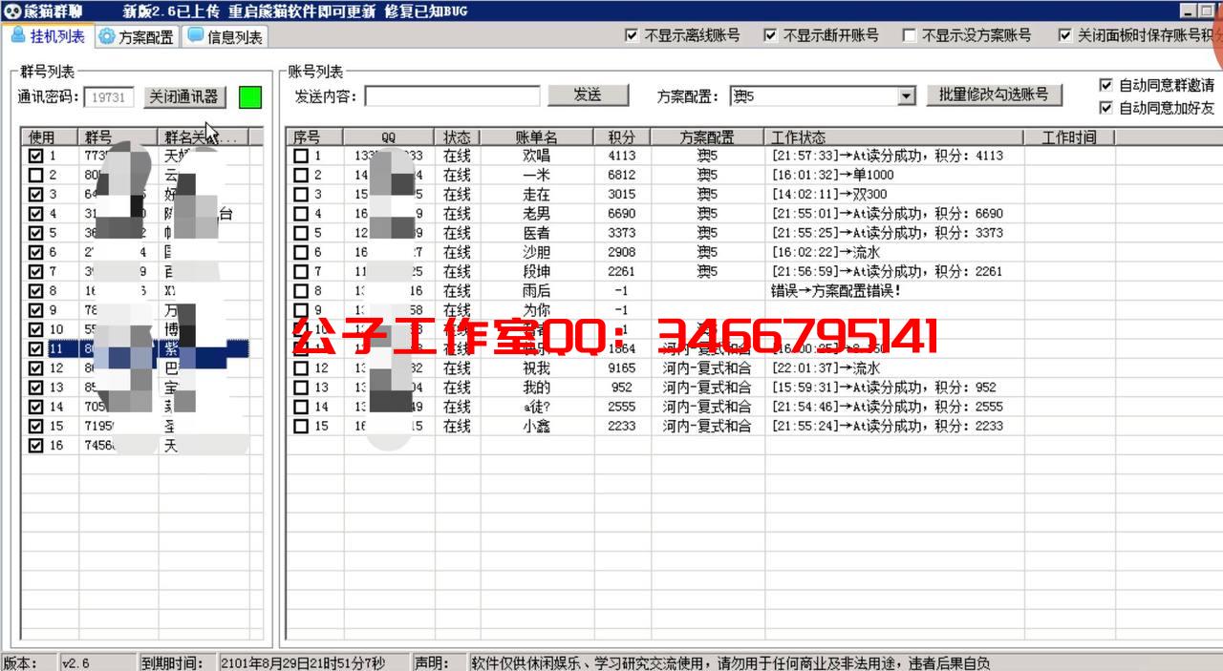Image resolution: width=1223 pixels, height=671 pixels.
Task: Check account row 4 老男 checkbox
Action: click(301, 214)
